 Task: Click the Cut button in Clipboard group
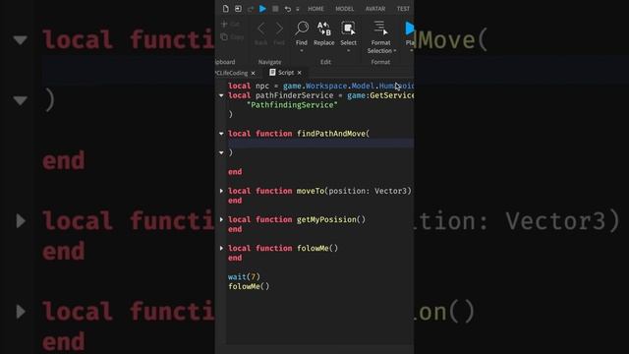click(230, 25)
